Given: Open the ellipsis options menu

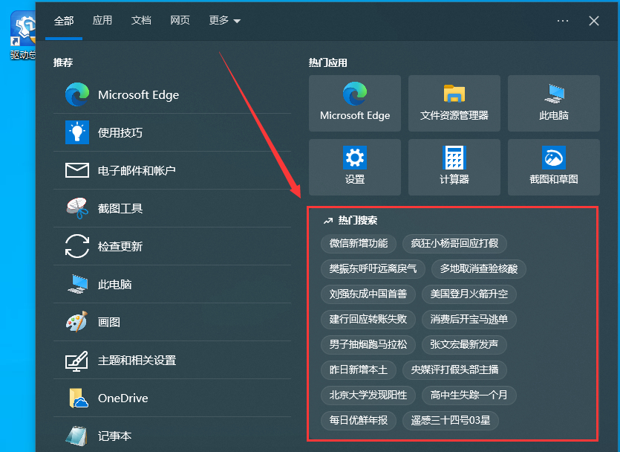Looking at the screenshot, I should 562,21.
